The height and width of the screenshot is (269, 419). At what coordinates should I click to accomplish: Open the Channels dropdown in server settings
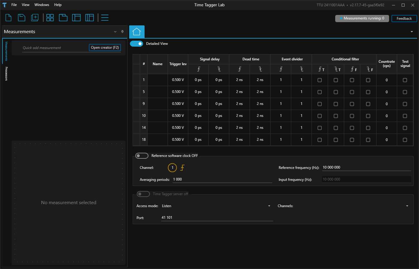(x=407, y=206)
